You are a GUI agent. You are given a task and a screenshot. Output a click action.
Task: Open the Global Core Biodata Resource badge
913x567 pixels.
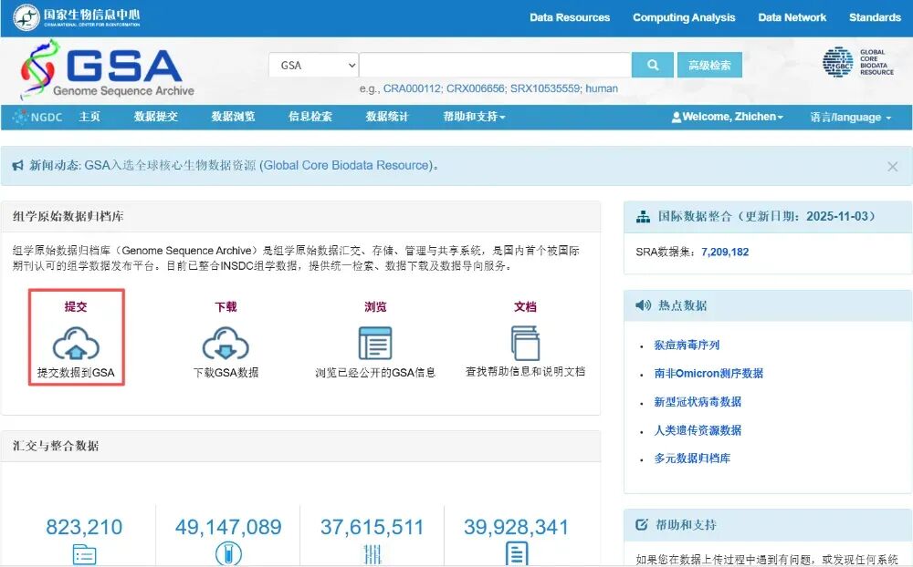click(858, 62)
